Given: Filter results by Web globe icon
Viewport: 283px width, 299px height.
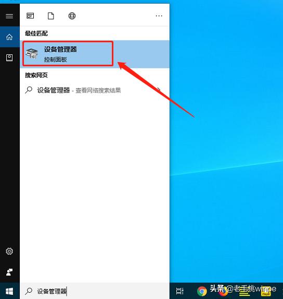Looking at the screenshot, I should click(x=72, y=16).
